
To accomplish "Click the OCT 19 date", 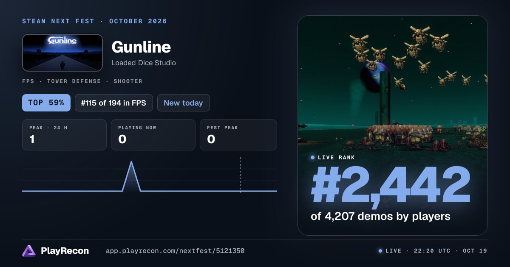I will [474, 251].
